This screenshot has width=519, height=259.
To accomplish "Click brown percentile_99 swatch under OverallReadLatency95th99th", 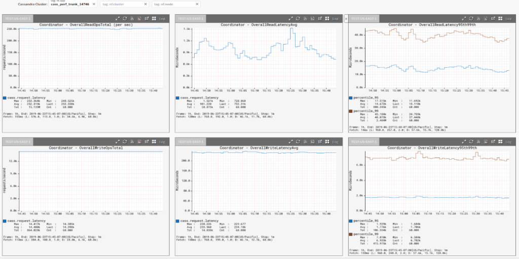I will (351, 111).
